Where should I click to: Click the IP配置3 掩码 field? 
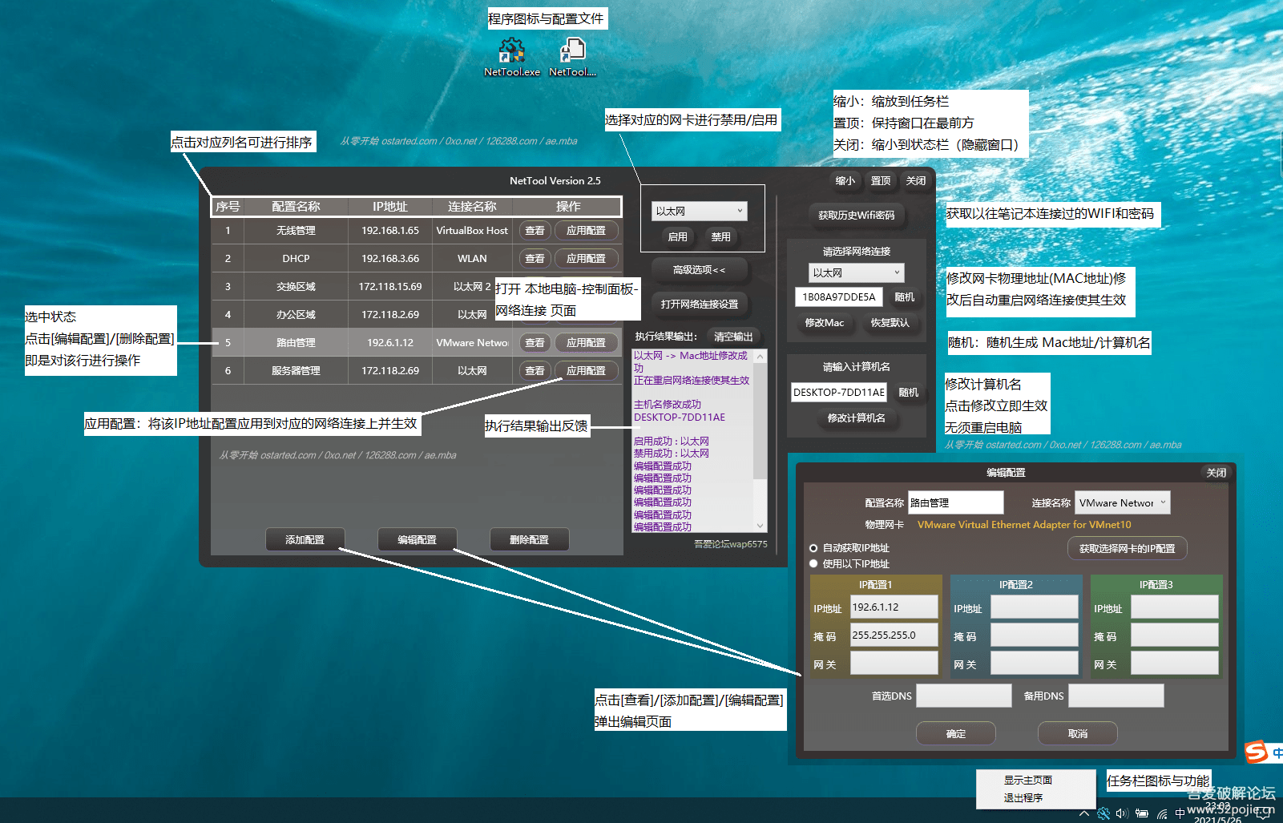(x=1174, y=635)
